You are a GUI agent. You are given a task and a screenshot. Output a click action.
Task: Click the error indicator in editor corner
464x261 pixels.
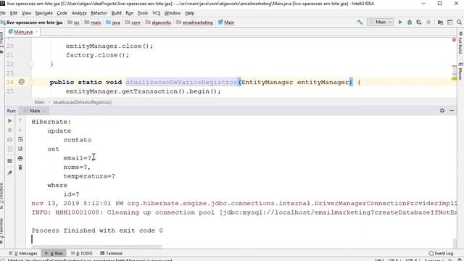[455, 40]
